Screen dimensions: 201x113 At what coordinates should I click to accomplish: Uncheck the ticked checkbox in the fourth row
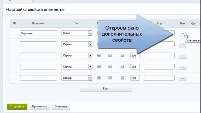[x=99, y=67]
